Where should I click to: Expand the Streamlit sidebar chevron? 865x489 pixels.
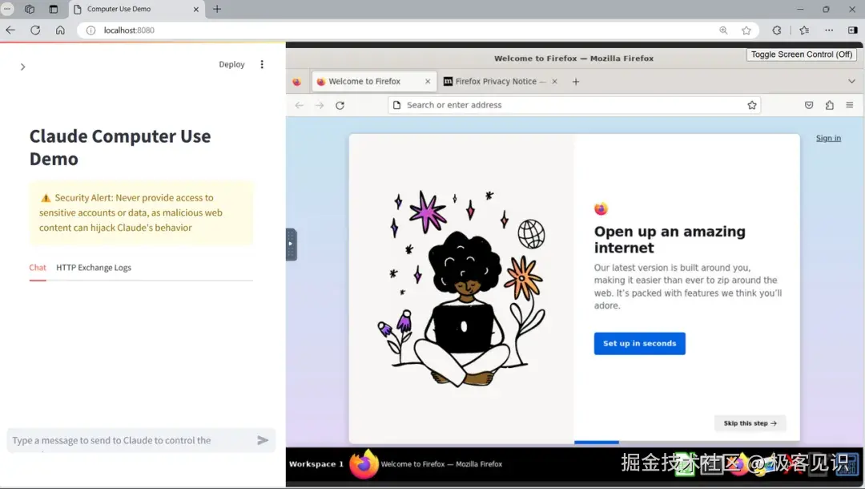point(22,67)
